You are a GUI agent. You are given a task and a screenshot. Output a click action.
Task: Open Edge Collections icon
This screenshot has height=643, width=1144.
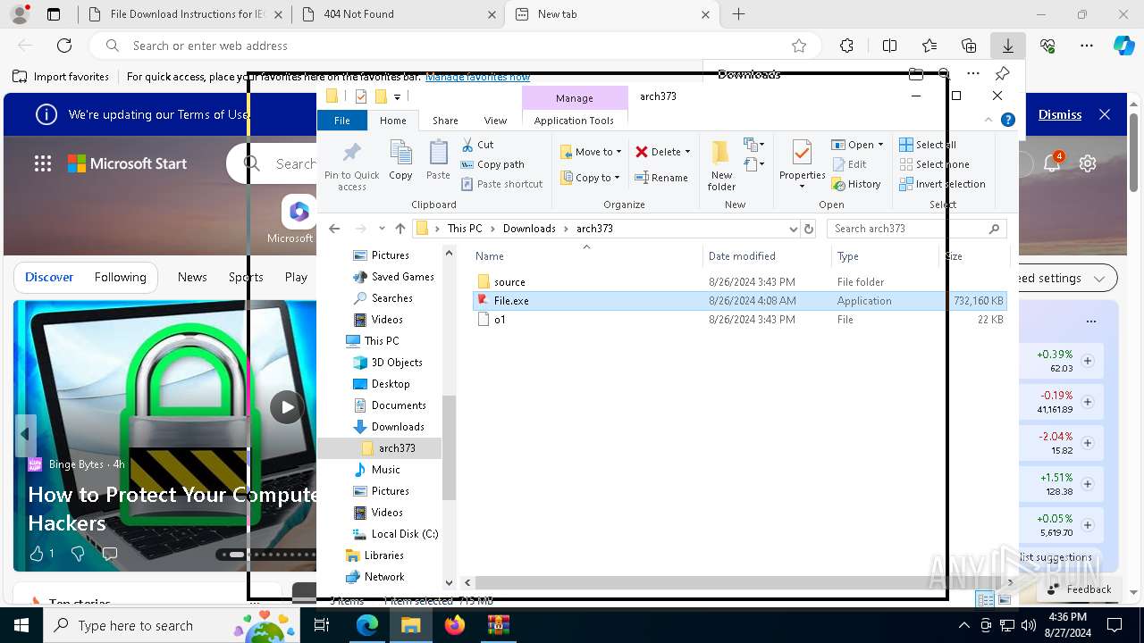pyautogui.click(x=969, y=46)
